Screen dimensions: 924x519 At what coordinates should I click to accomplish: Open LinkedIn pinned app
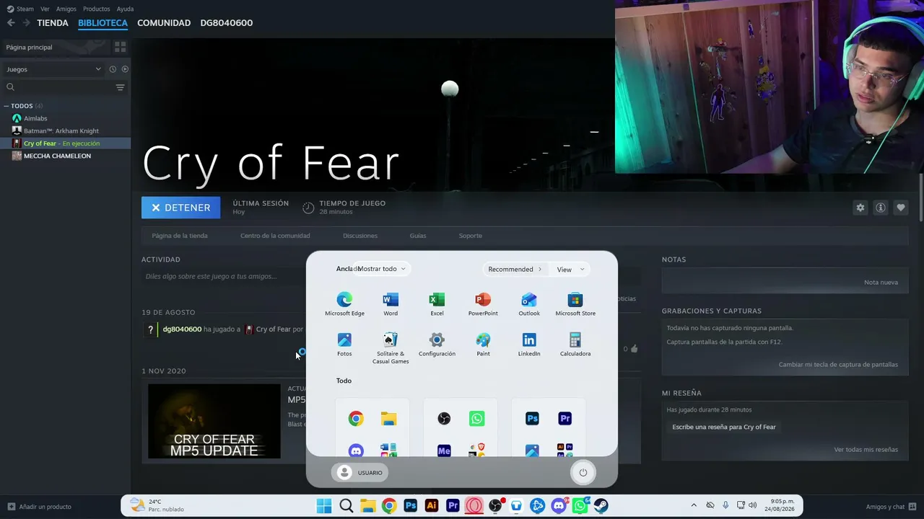coord(529,345)
